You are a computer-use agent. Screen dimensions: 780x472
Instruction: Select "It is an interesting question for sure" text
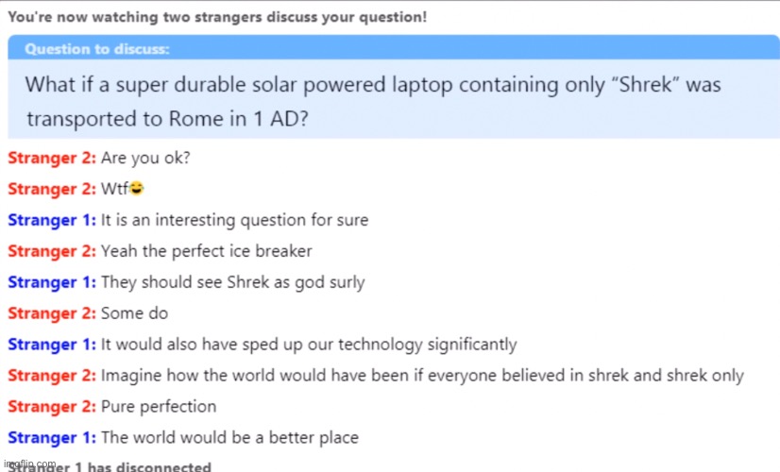coord(234,220)
